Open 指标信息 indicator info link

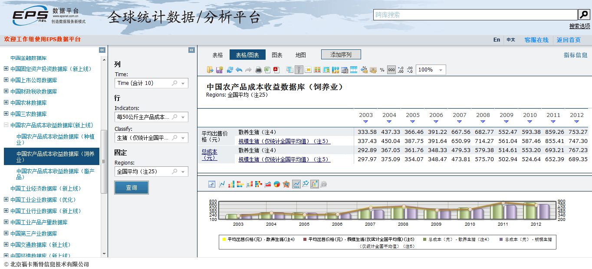coord(576,55)
